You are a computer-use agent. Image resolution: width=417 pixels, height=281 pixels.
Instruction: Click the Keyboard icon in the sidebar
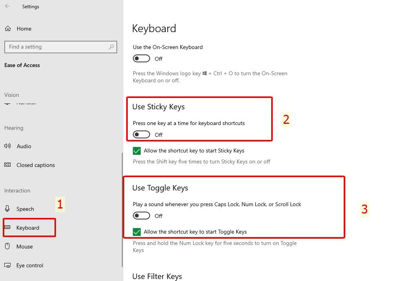pyautogui.click(x=7, y=227)
